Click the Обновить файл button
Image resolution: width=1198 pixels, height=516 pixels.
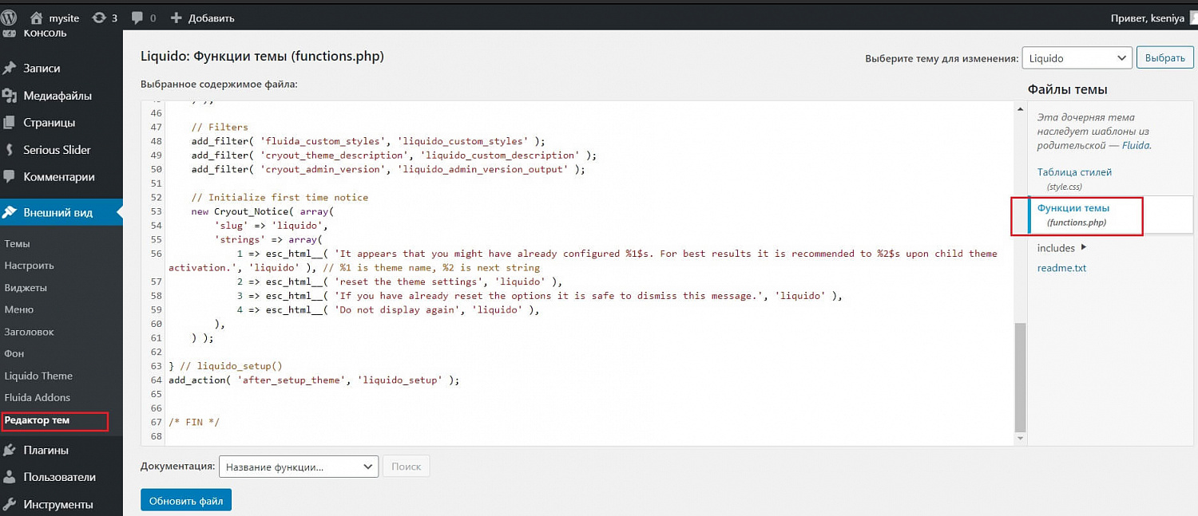click(186, 501)
